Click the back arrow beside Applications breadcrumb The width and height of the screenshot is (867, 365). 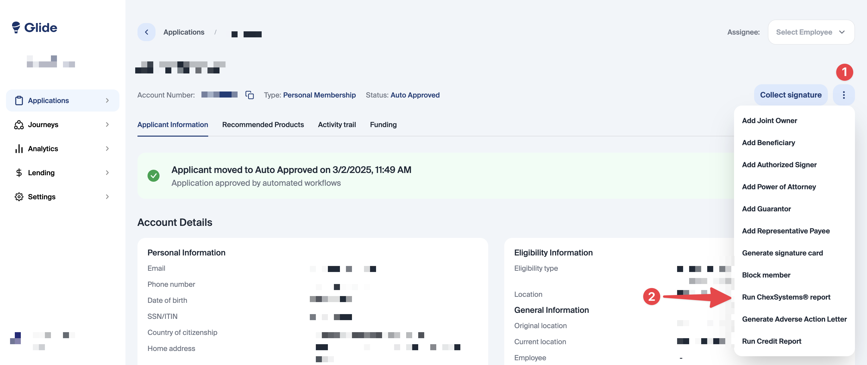(x=147, y=32)
